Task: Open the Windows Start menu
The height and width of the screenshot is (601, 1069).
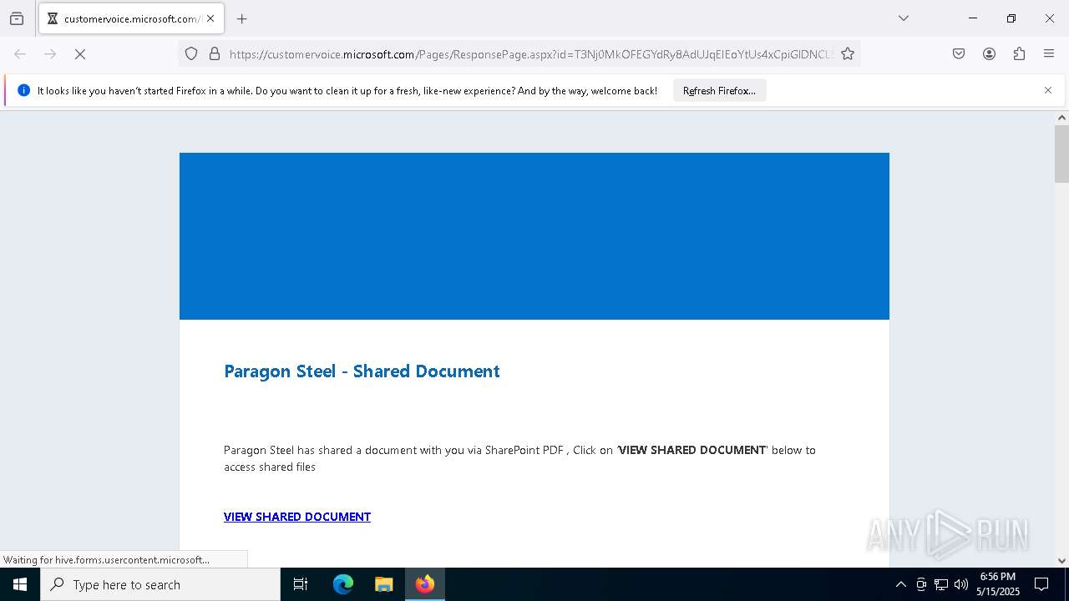Action: (x=20, y=584)
